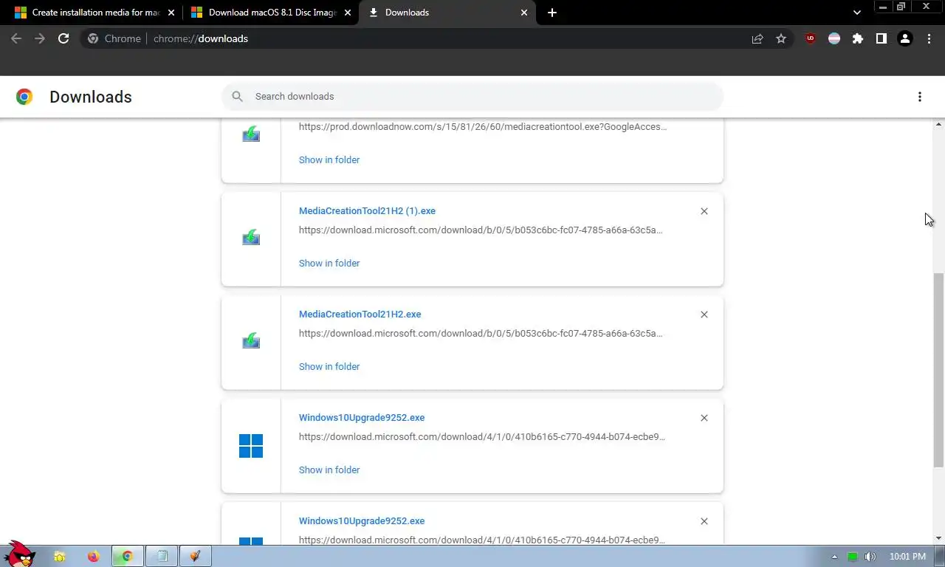Close the Downloads tab
Screen dimensions: 945x567
coord(524,13)
